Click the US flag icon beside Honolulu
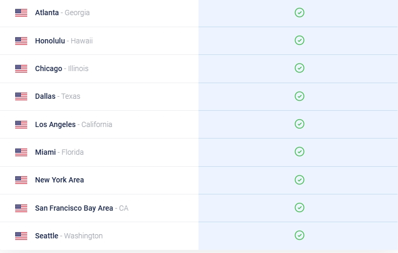This screenshot has height=253, width=398. click(21, 41)
